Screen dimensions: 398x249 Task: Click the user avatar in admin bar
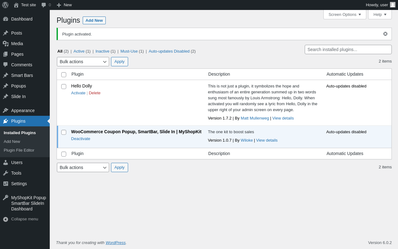393,5
